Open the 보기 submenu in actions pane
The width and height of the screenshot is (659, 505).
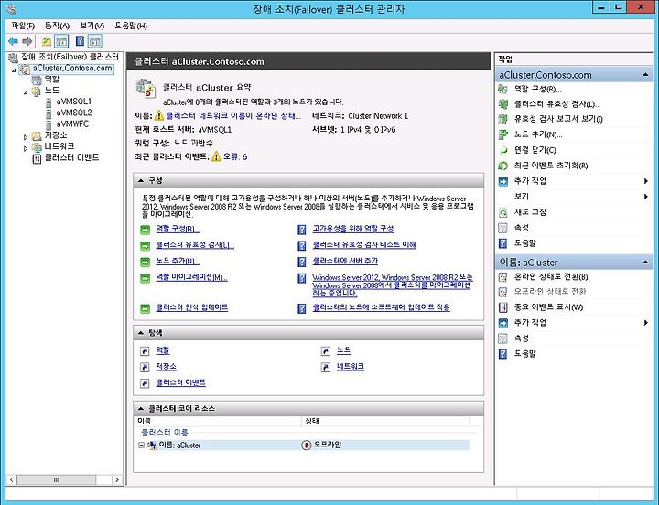pos(645,197)
